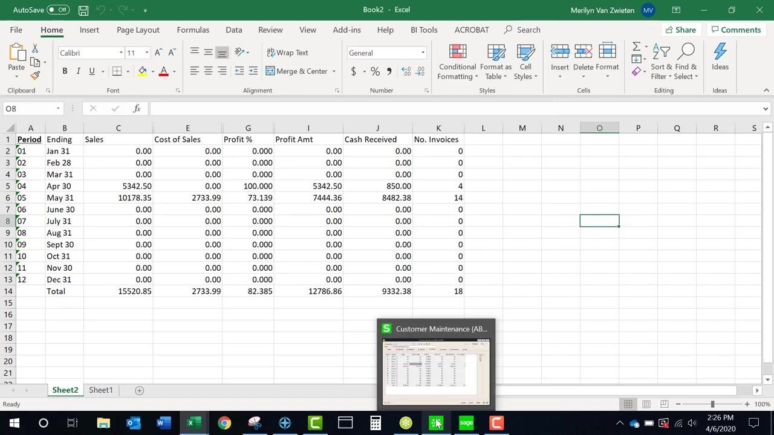Apply the yellow Fill Color

tap(143, 71)
